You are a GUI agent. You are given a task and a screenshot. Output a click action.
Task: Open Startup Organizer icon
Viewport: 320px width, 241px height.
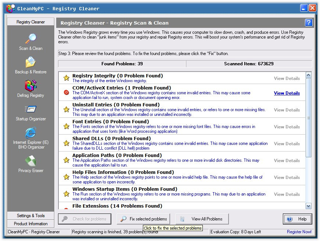pos(30,109)
